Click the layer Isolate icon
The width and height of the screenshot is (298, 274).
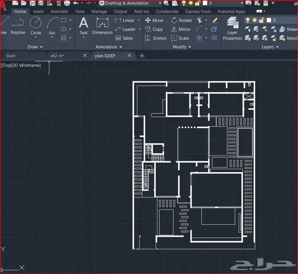[256, 29]
